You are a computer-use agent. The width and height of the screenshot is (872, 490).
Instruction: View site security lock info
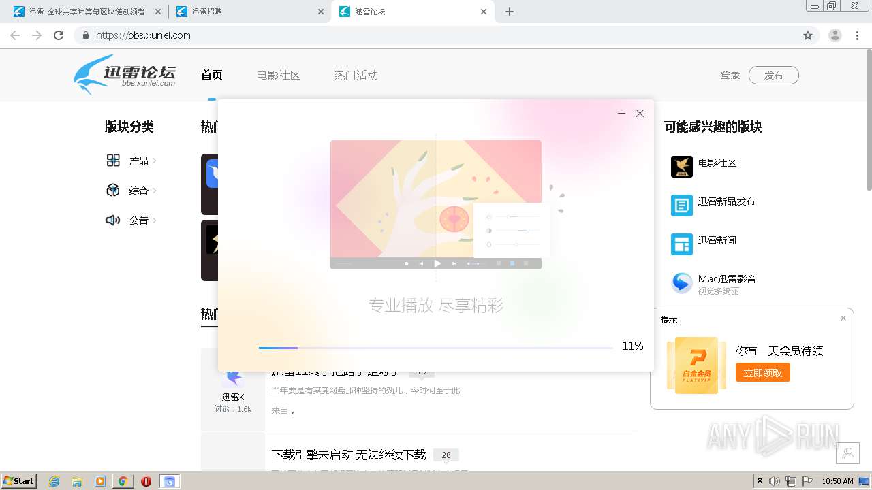86,35
